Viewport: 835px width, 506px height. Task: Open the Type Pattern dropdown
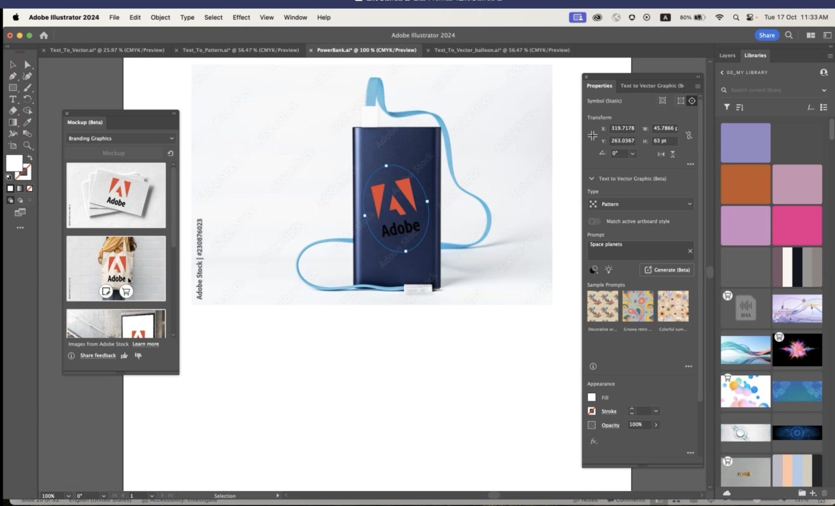point(640,204)
